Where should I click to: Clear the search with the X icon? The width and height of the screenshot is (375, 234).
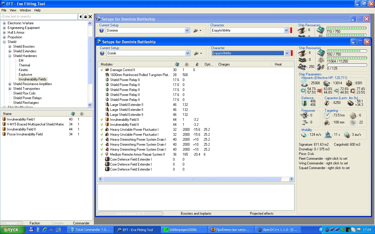coord(90,17)
